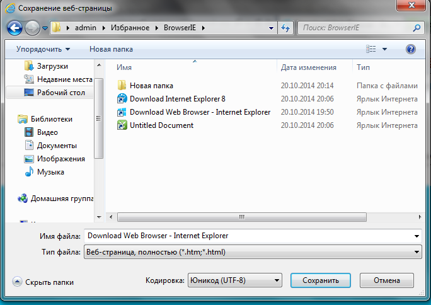Select the Новая папка folder in list

(x=151, y=86)
